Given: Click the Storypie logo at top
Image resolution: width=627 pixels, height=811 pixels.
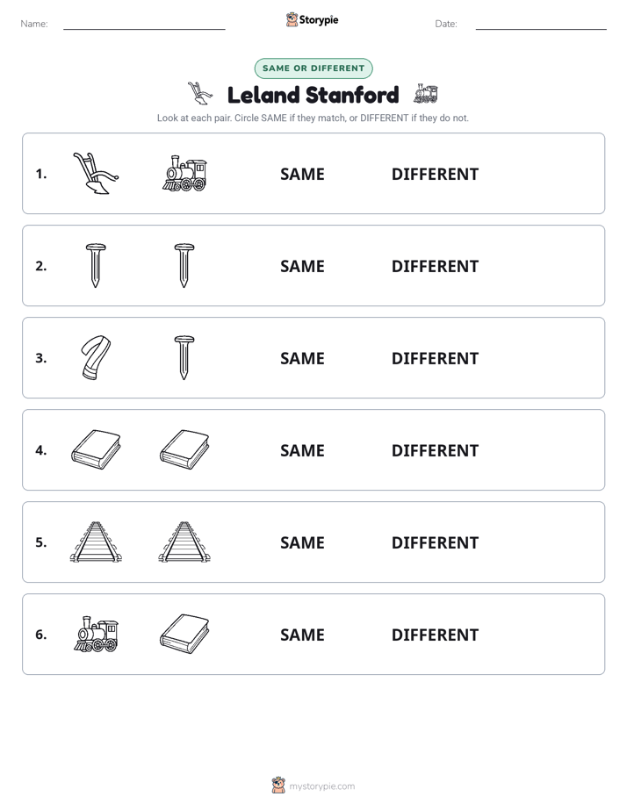Looking at the screenshot, I should 312,19.
